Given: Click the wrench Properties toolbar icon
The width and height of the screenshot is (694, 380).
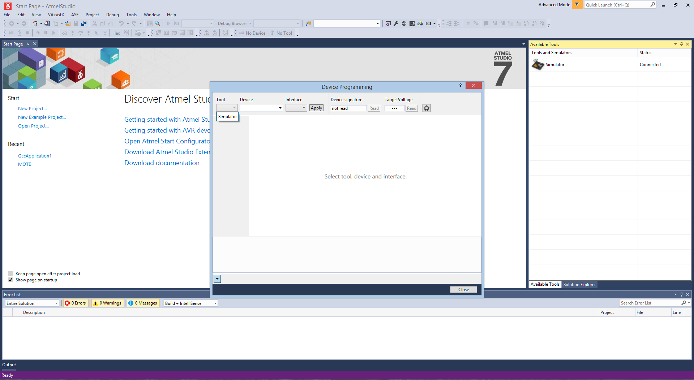Looking at the screenshot, I should [x=396, y=23].
